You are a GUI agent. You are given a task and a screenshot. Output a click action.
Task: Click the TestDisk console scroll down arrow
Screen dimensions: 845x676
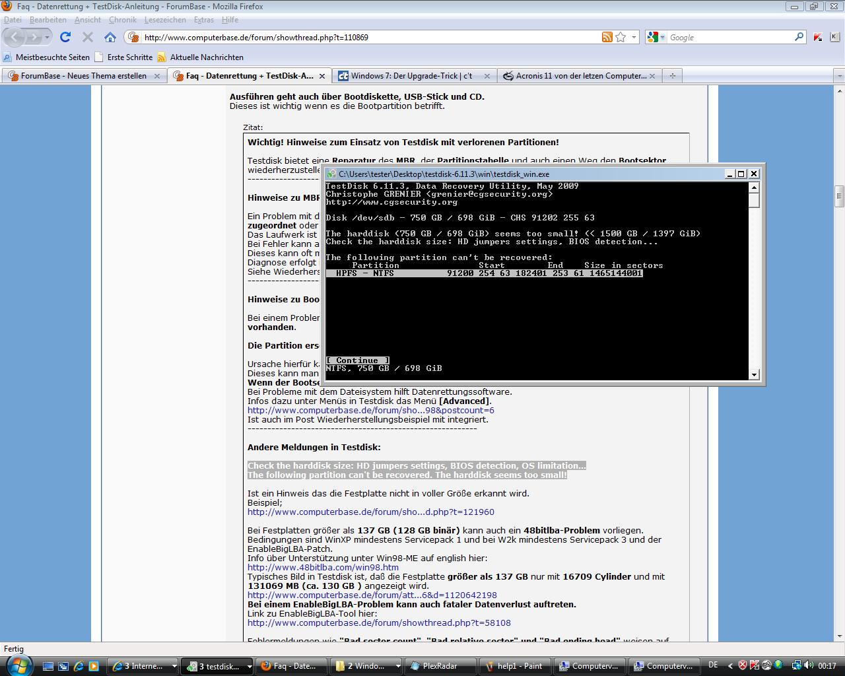tap(754, 374)
